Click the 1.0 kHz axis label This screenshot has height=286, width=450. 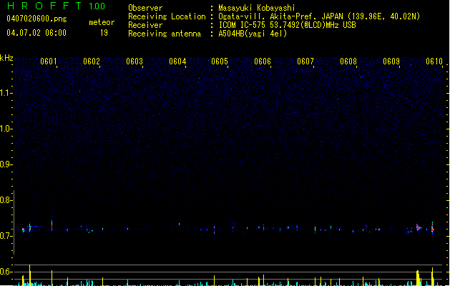[x=6, y=129]
